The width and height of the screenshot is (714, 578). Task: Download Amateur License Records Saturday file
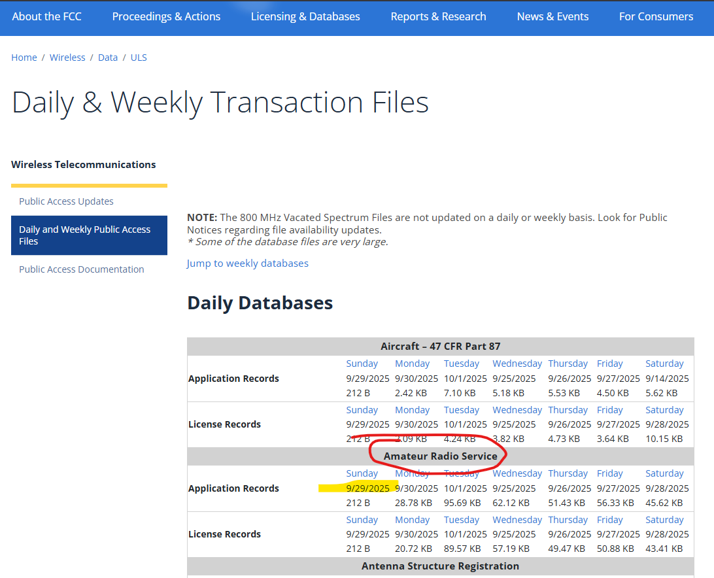click(x=664, y=520)
